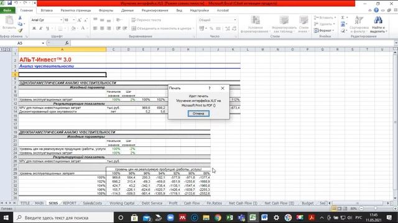Click the Save icon in quick access toolbar
Viewport: 398px width, 223px height.
point(9,3)
